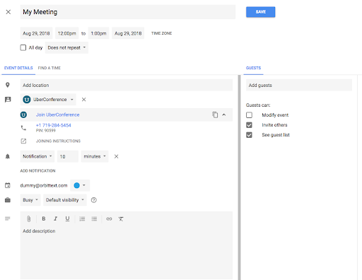Screen dimensions: 362x280
Task: Click the conferencing icon beside UberConference
Action: click(x=8, y=100)
